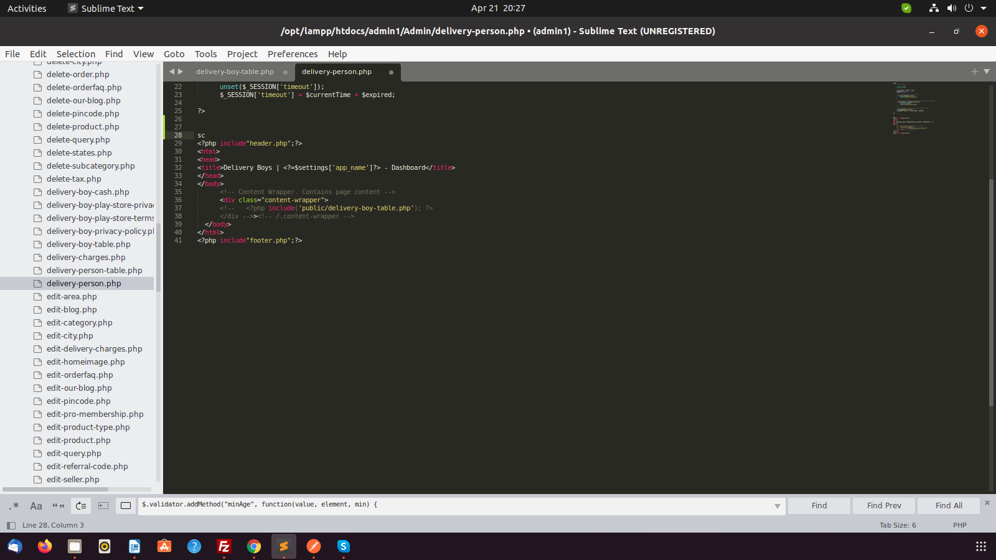Open Skype from the dock

344,546
